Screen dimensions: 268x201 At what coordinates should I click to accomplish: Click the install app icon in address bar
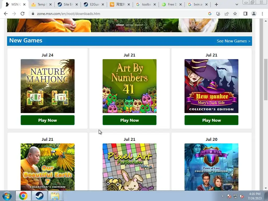[x=218, y=14]
